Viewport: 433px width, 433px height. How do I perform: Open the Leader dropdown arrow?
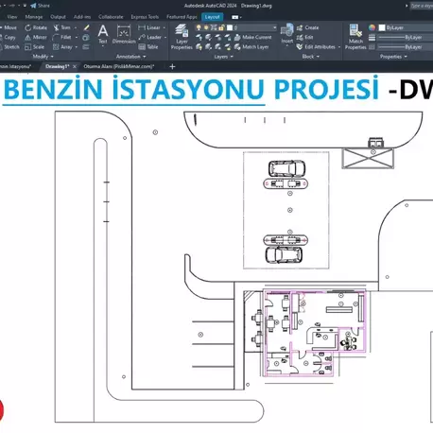[165, 37]
